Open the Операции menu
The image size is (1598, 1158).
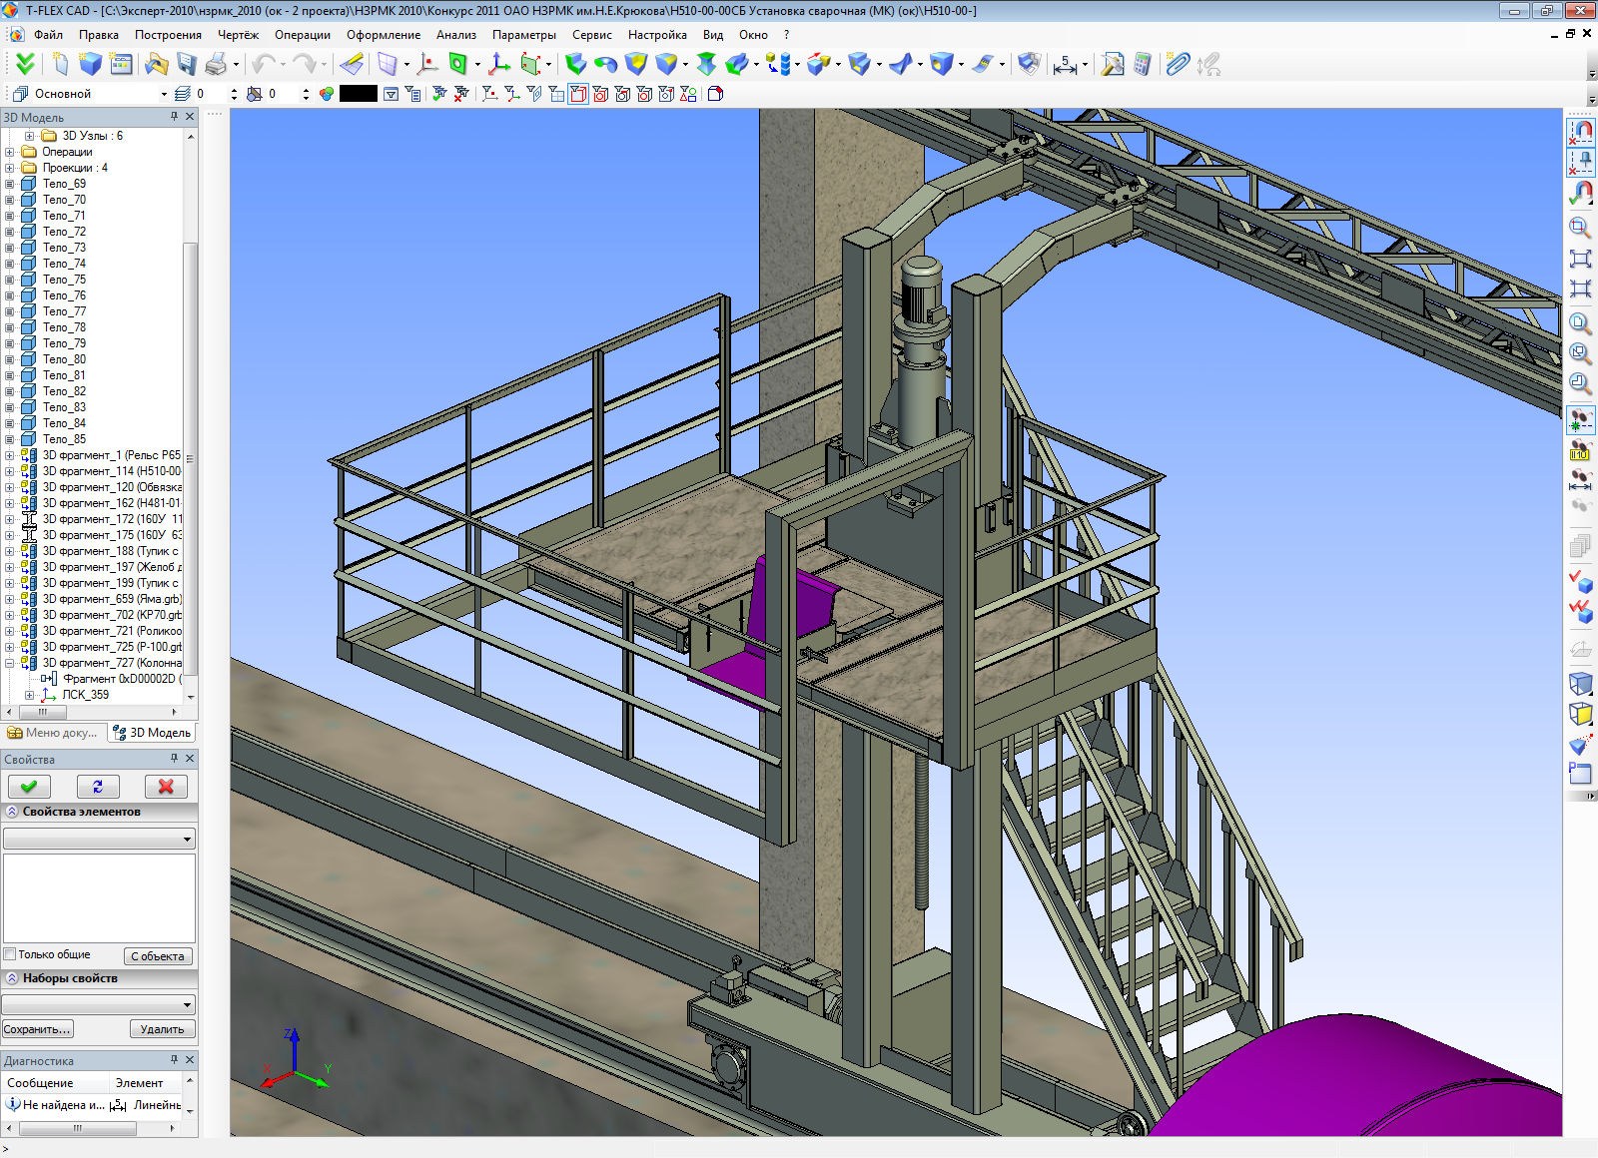[302, 35]
